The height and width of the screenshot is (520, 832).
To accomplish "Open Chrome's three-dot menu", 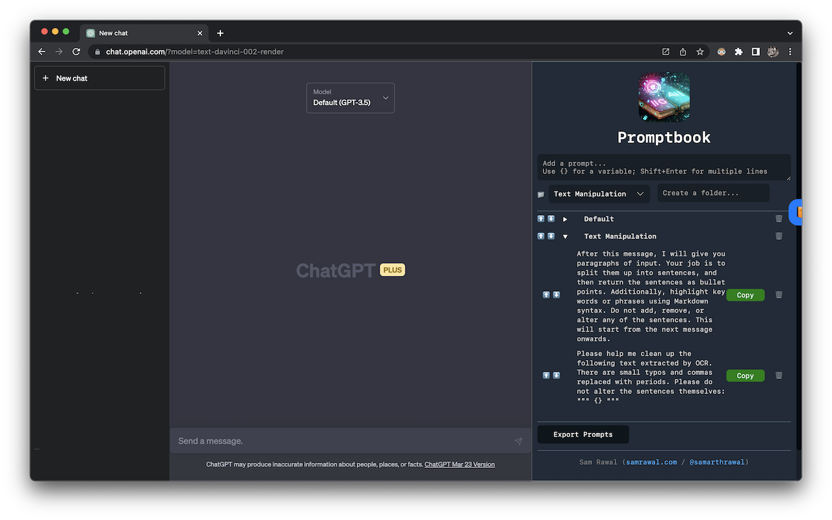I will click(x=790, y=51).
